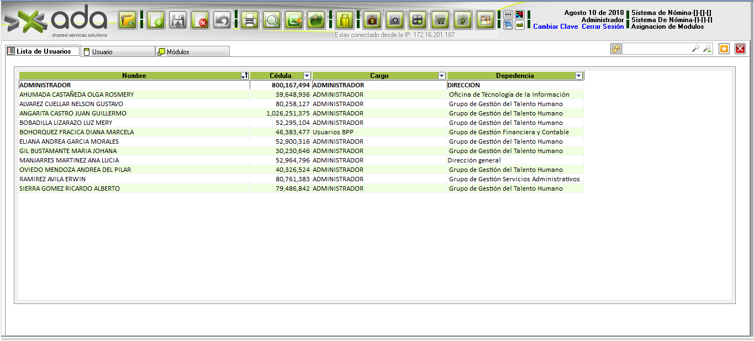Open the Cédula column filter dropdown

click(x=307, y=76)
